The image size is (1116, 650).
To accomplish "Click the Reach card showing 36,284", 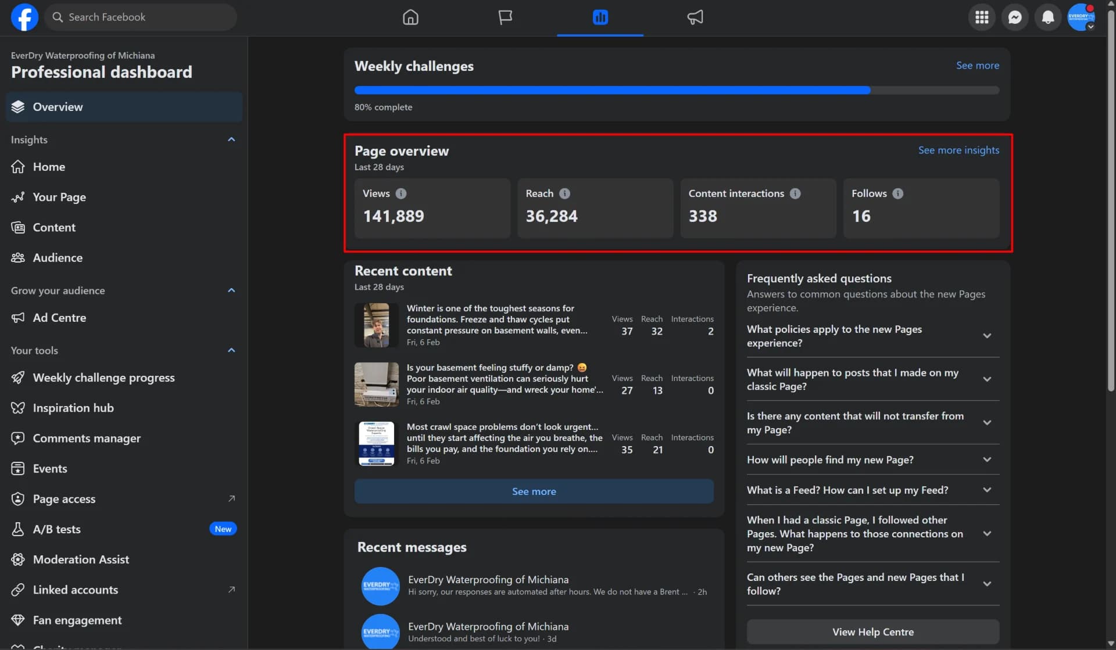I will tap(595, 208).
